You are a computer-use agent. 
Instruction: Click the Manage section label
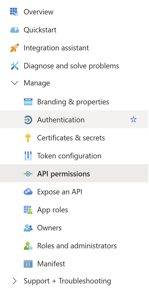coord(37,83)
